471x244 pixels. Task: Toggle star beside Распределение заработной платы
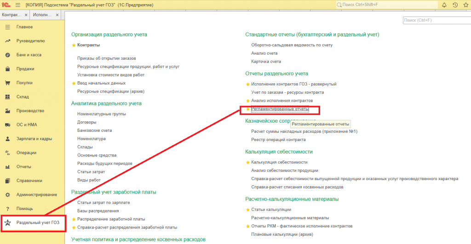coord(74,219)
